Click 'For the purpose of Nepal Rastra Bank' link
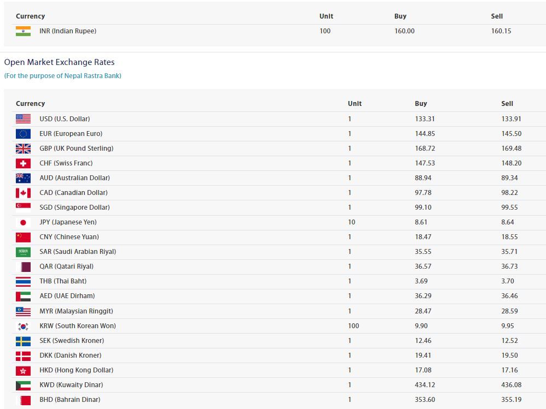The width and height of the screenshot is (546, 409). pos(63,76)
